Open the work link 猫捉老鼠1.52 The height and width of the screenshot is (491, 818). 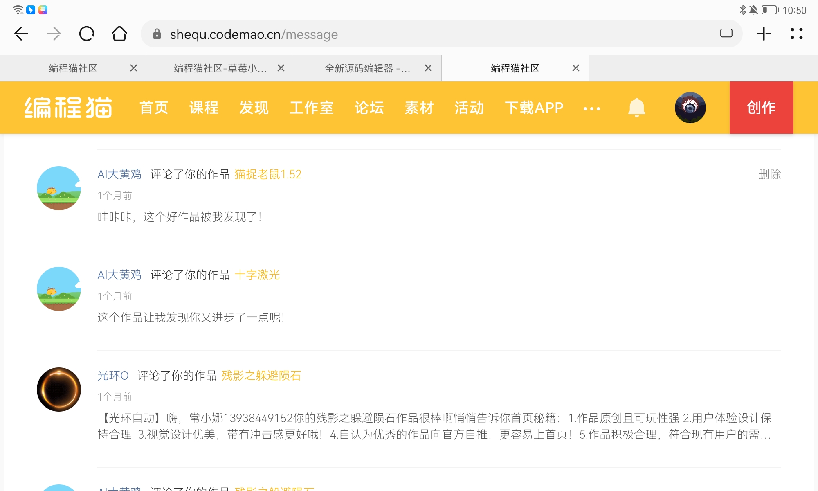coord(268,174)
